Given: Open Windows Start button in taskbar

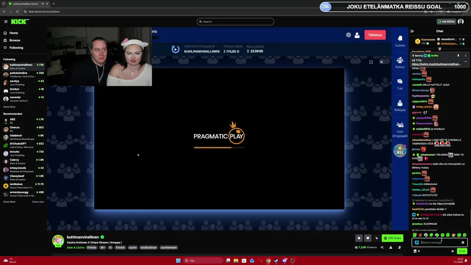Looking at the screenshot, I should point(178,261).
